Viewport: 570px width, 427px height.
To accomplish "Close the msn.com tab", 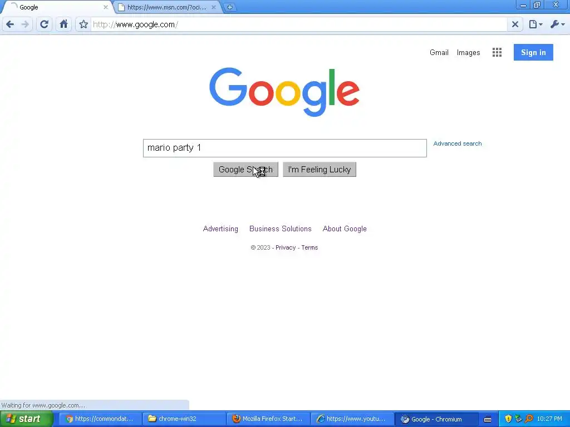I will tap(214, 7).
